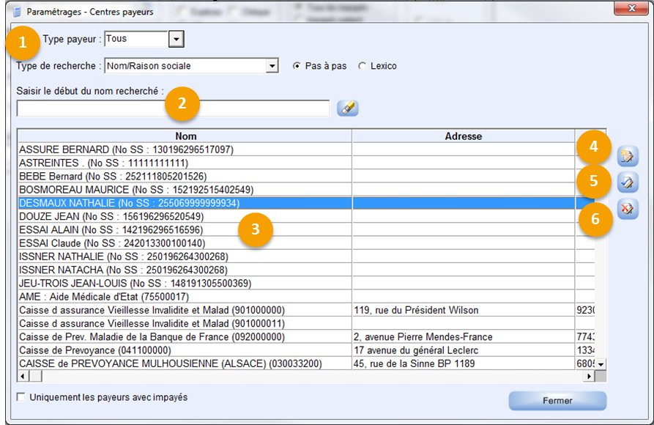Image resolution: width=654 pixels, height=425 pixels.
Task: Close the Paramétrages window with red X
Action: [628, 10]
